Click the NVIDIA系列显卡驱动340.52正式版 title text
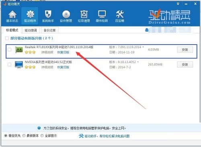 48,62
